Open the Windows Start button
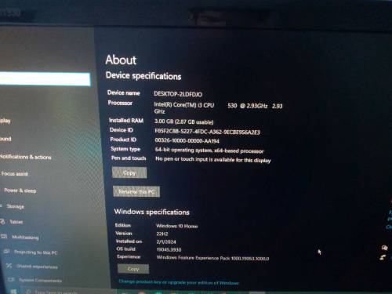Viewport: 392px width, 294px height. click(13, 292)
